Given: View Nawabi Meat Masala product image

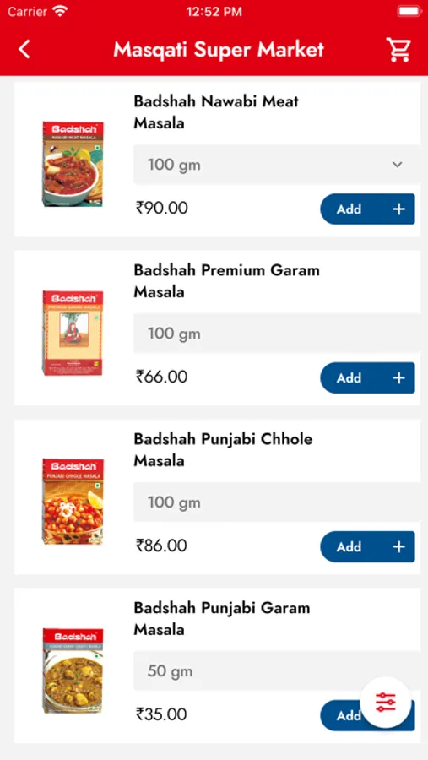Looking at the screenshot, I should pyautogui.click(x=73, y=165).
